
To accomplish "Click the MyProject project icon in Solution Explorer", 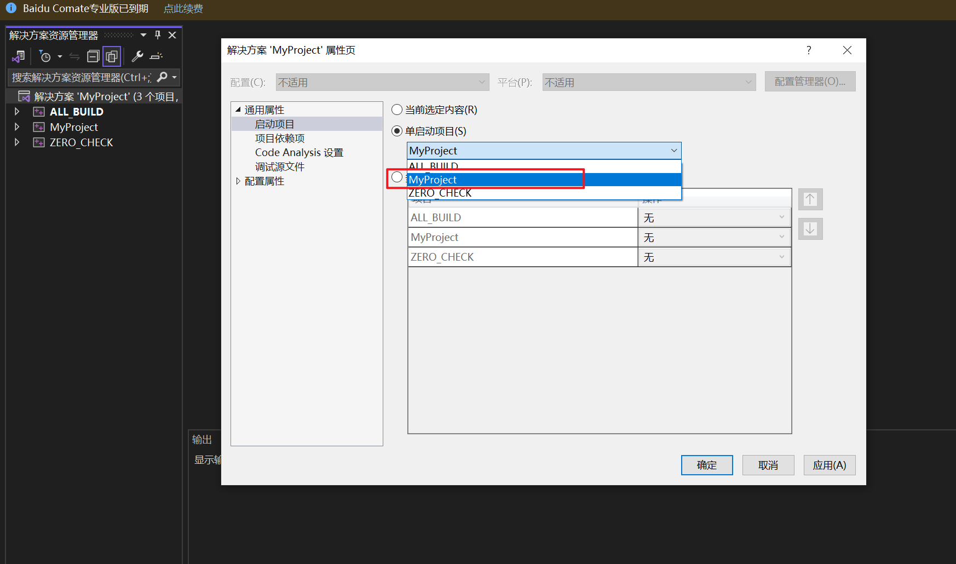I will [x=39, y=127].
